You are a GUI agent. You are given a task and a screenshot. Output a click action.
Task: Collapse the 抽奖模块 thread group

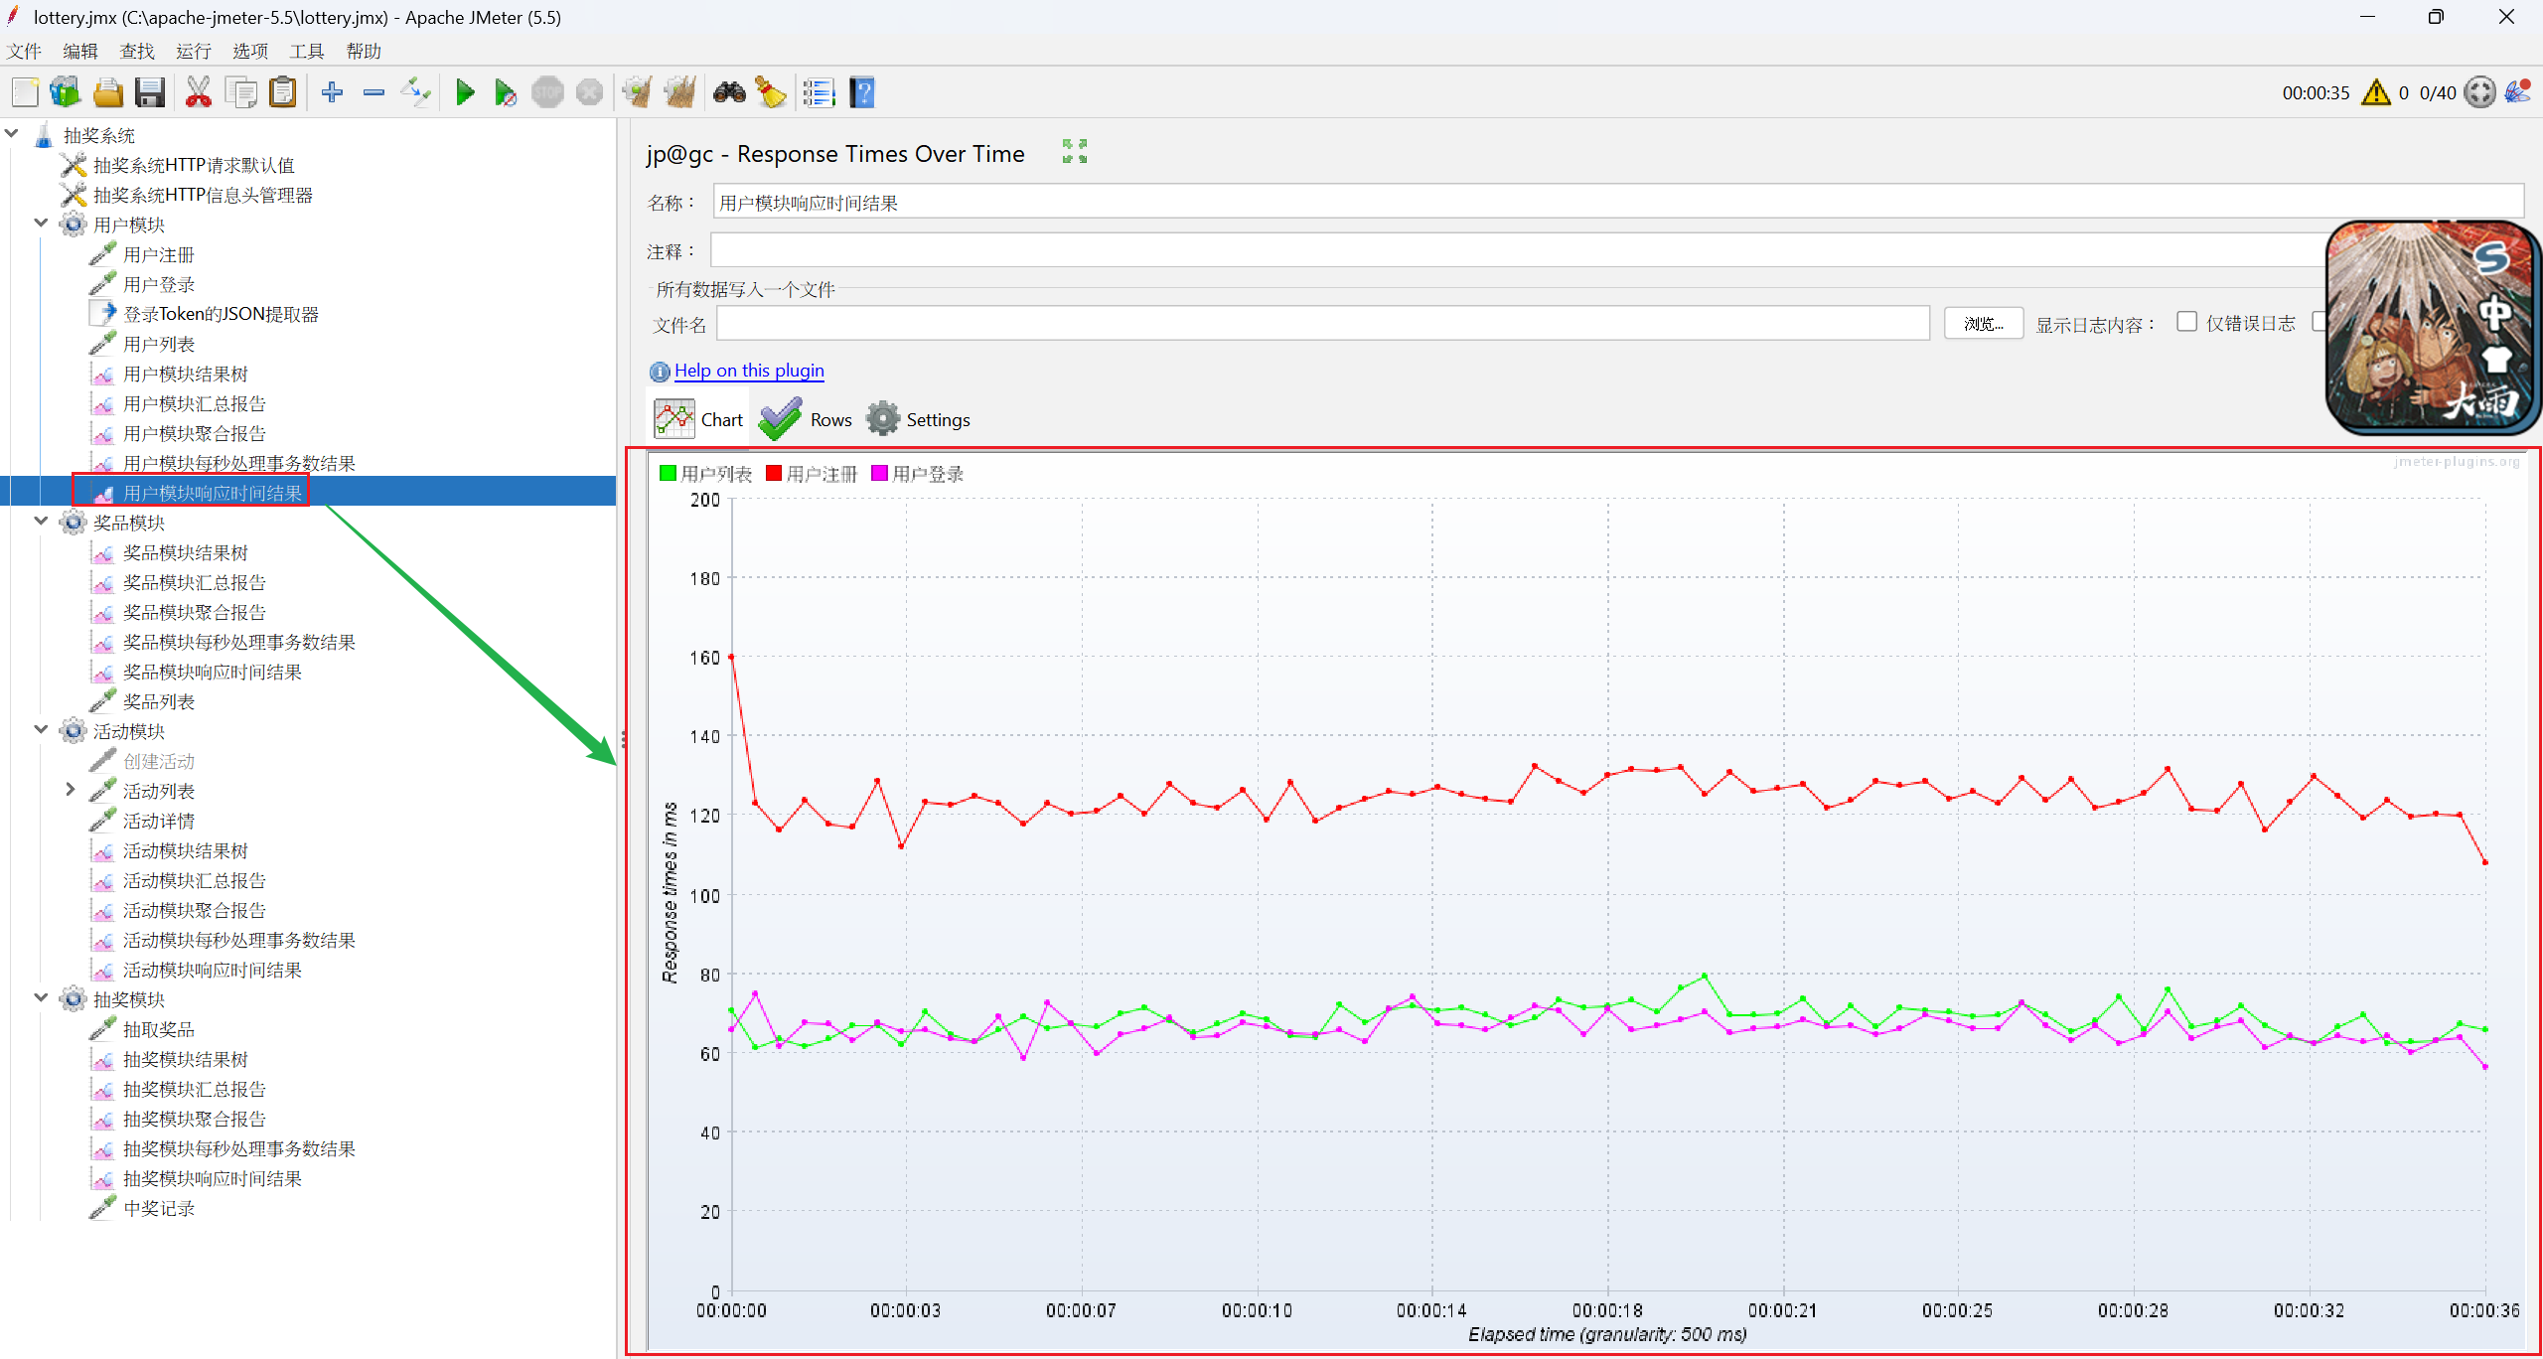(41, 998)
